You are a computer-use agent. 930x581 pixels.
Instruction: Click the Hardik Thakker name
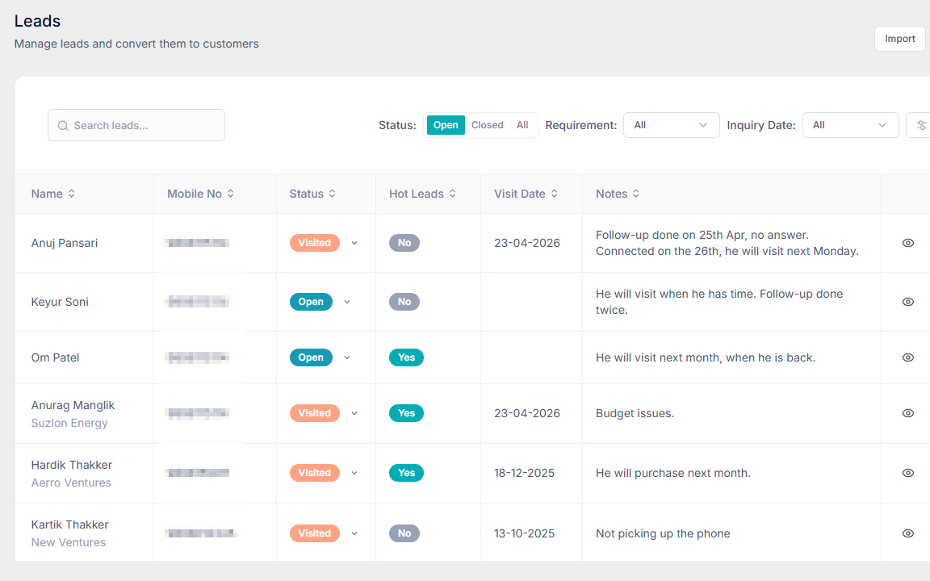click(x=72, y=466)
